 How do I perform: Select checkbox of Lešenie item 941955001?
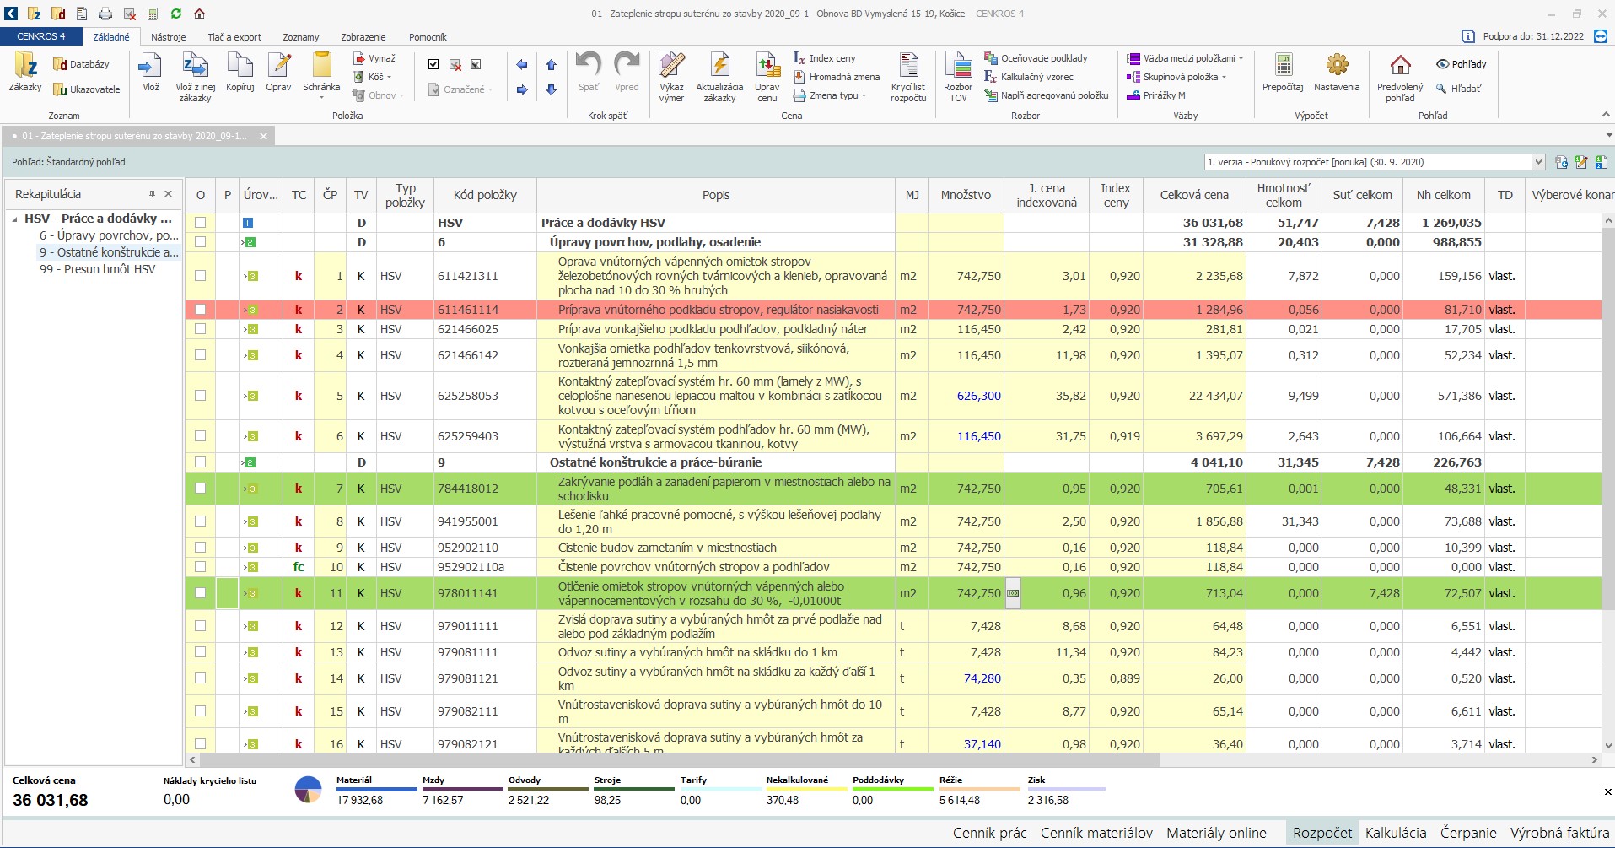200,521
